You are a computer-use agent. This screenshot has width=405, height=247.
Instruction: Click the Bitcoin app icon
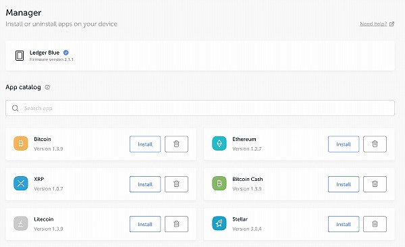(21, 143)
